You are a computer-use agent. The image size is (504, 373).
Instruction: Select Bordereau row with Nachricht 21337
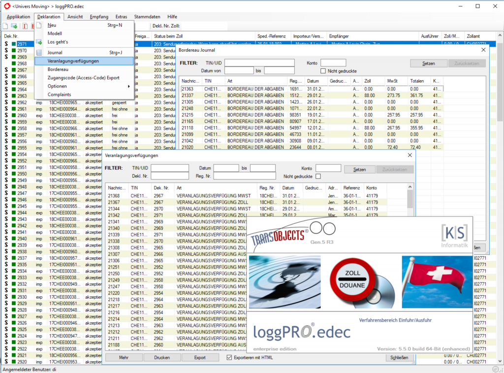[x=312, y=95]
